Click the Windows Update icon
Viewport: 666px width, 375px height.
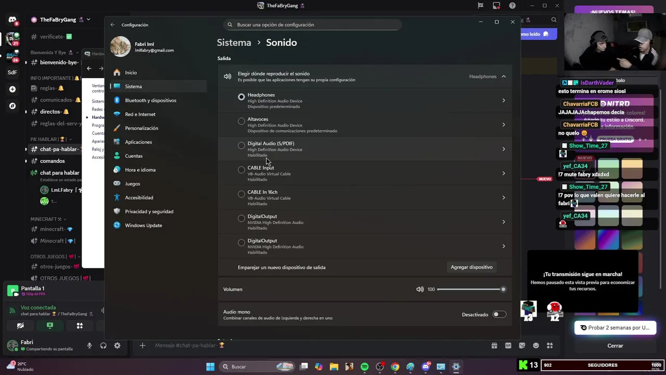click(x=117, y=225)
